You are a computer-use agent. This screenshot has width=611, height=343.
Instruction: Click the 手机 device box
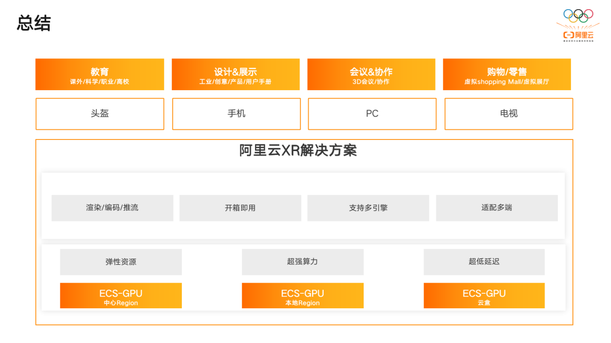(x=236, y=114)
